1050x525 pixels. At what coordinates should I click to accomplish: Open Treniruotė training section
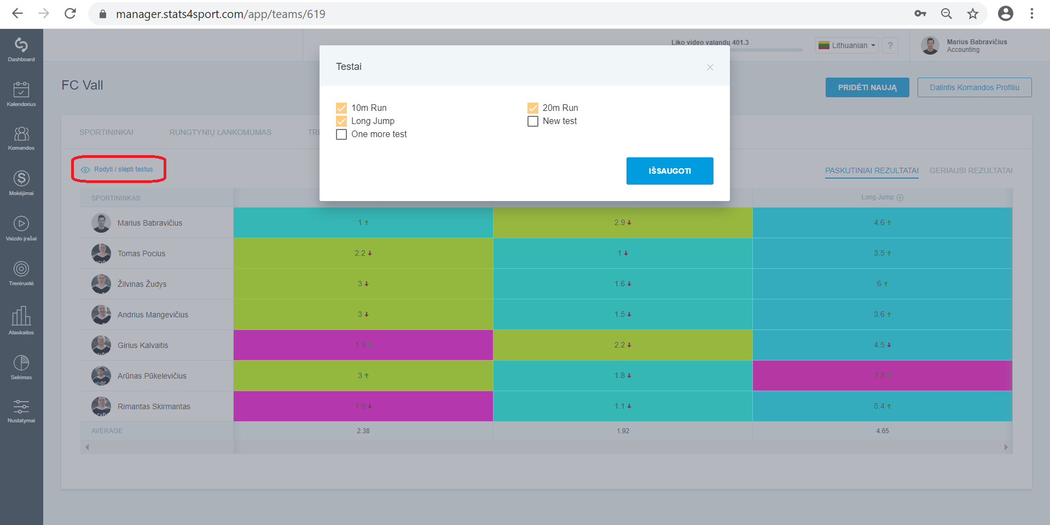point(21,273)
